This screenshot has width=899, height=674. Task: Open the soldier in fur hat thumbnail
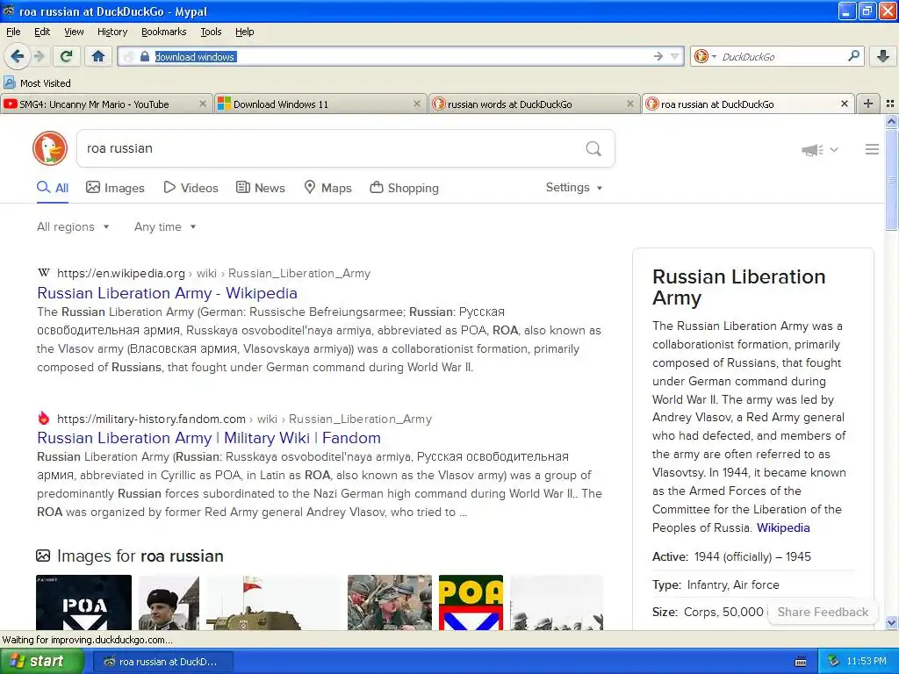[169, 602]
